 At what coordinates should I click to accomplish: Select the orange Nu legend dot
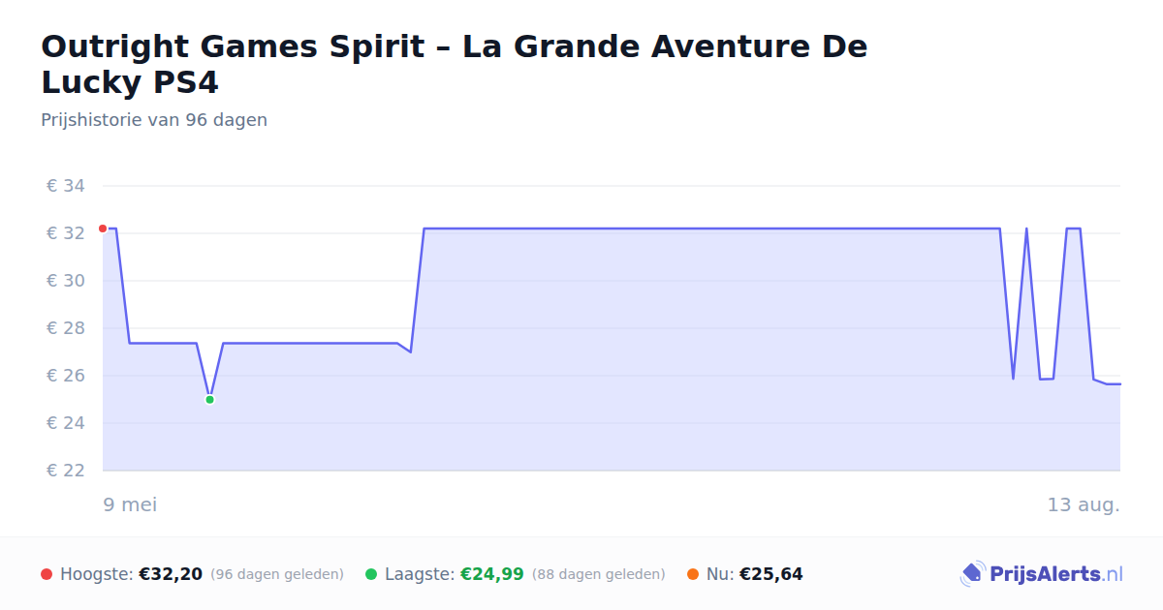pos(693,574)
